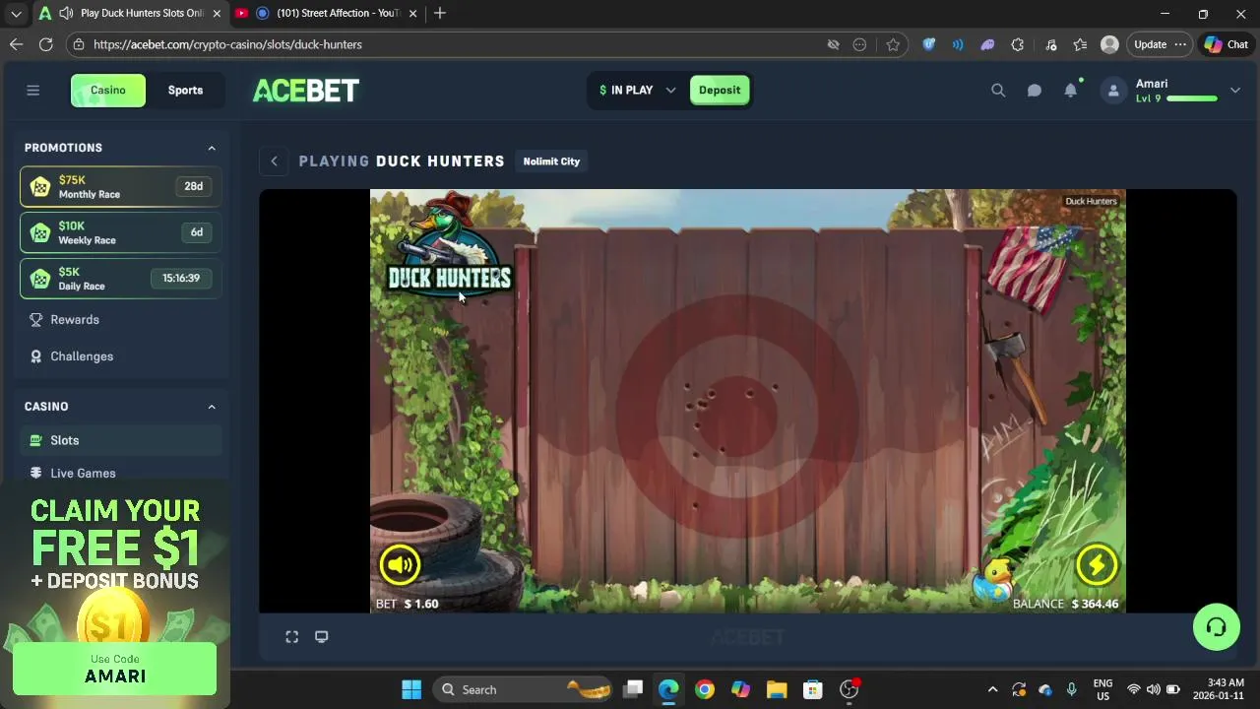Open the notifications bell
1260x709 pixels.
[x=1071, y=91]
